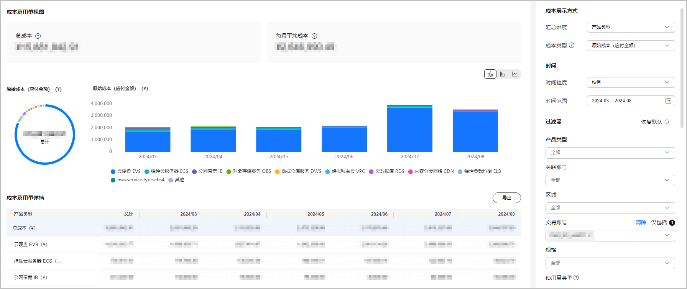687x289 pixels.
Task: Open the 时间粒度 dropdown set to 按月
Action: 630,82
